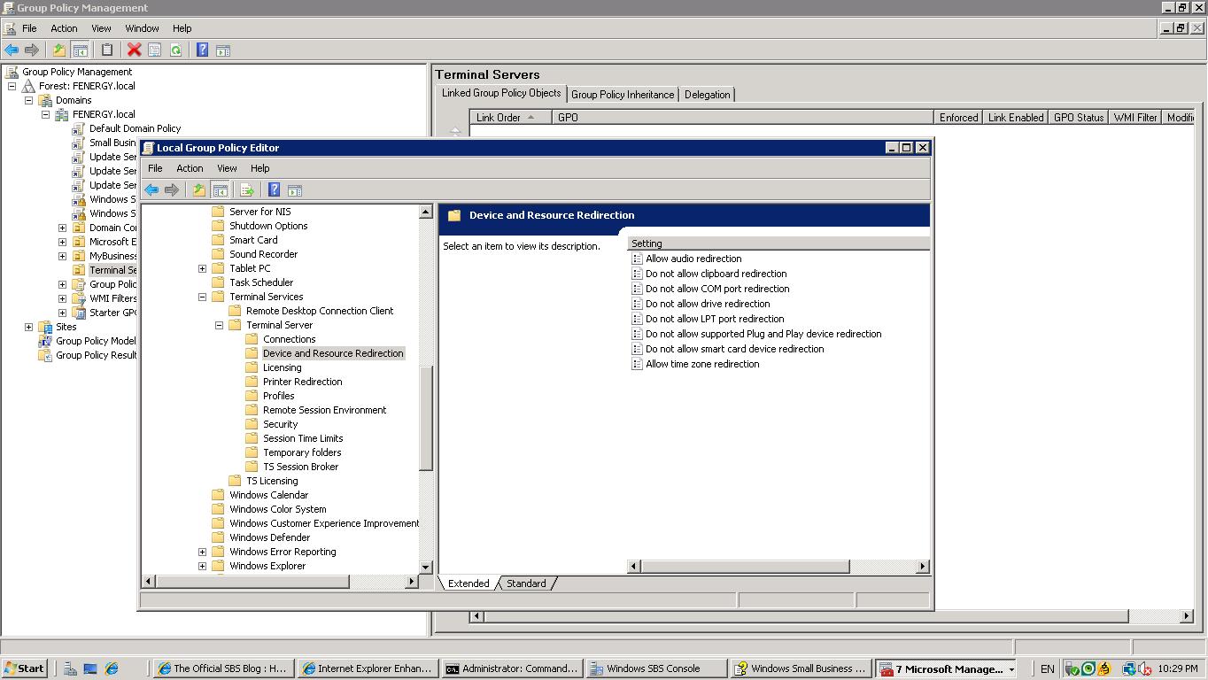Select the TS Licensing folder
This screenshot has width=1208, height=680.
pos(272,481)
